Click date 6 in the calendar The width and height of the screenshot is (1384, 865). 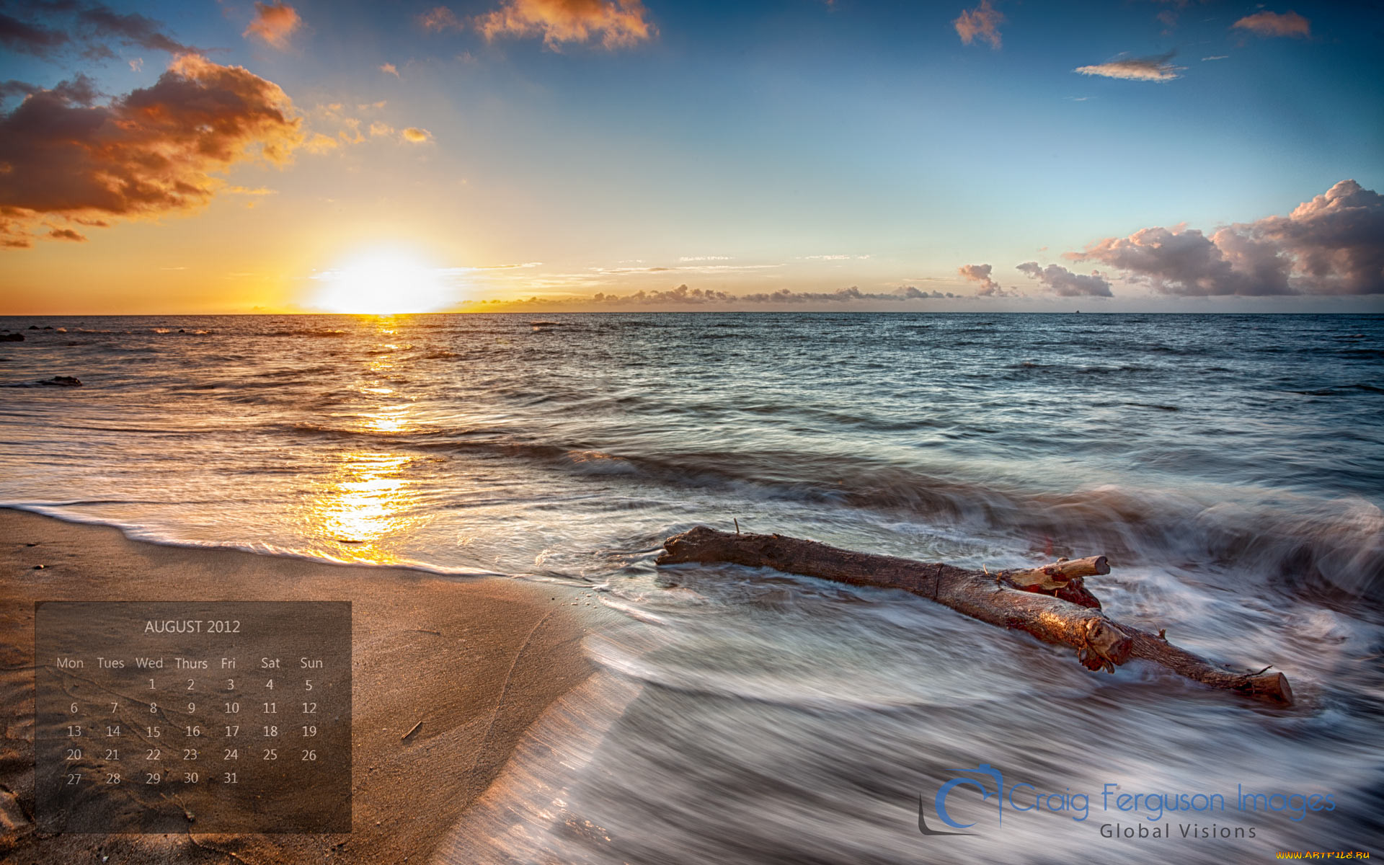coord(74,708)
